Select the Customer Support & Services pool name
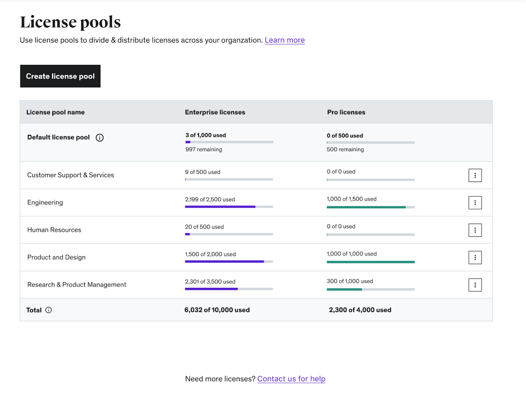 (71, 175)
